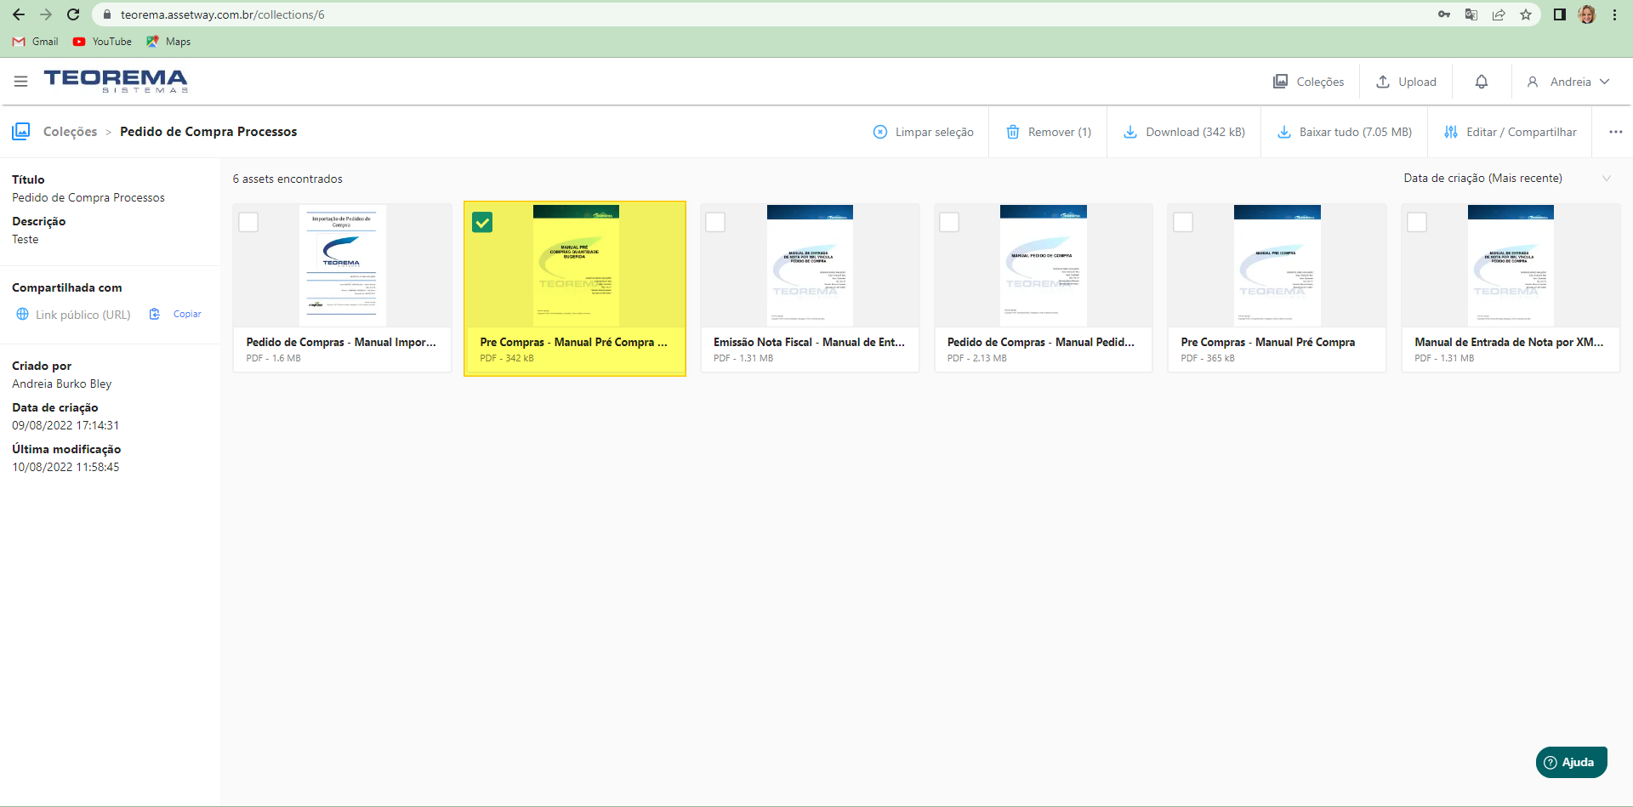Open YouTube bookmark
This screenshot has height=807, width=1633.
[x=102, y=41]
